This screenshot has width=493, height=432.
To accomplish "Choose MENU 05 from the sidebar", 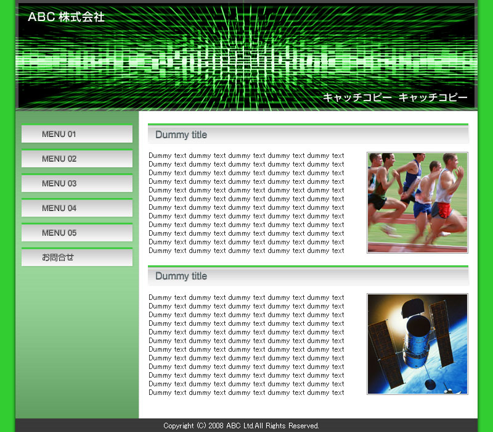I will (77, 233).
